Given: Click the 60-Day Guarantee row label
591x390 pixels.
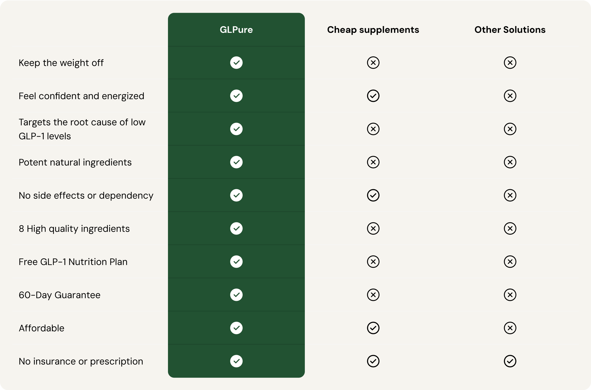Looking at the screenshot, I should click(x=59, y=295).
